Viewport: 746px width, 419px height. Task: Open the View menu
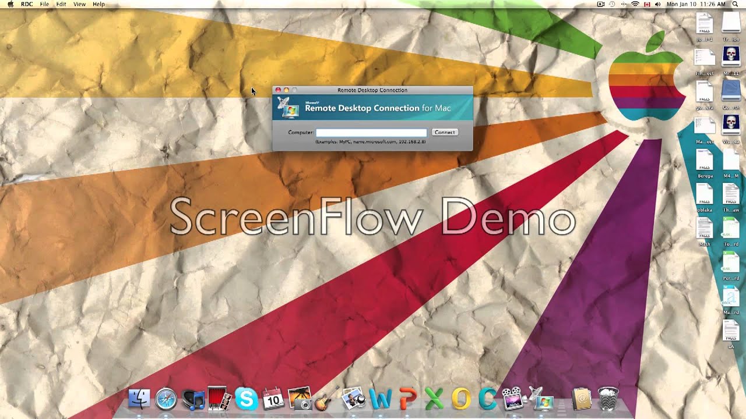click(79, 4)
